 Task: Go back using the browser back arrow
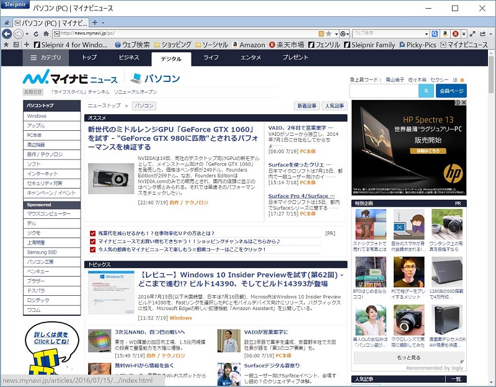[7, 33]
